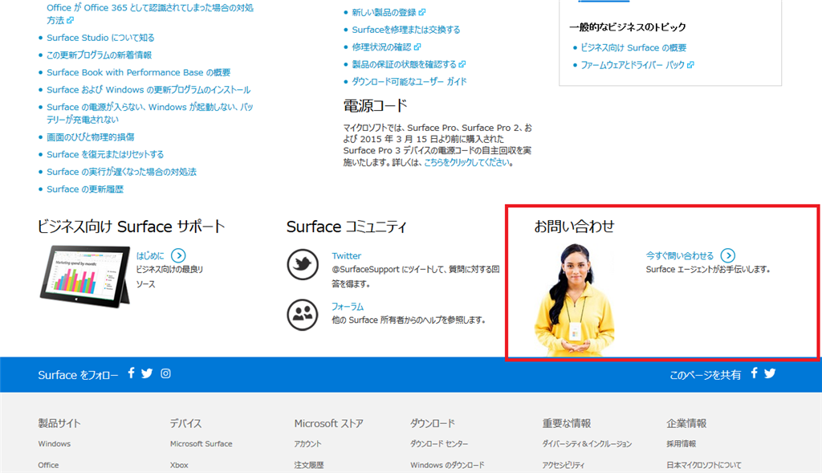
Task: Open link 画面のひびと物理的損傷
Action: pos(90,137)
